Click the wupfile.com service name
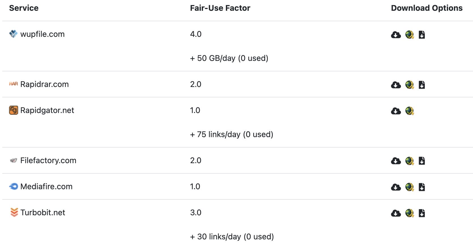473x247 pixels. coord(42,34)
